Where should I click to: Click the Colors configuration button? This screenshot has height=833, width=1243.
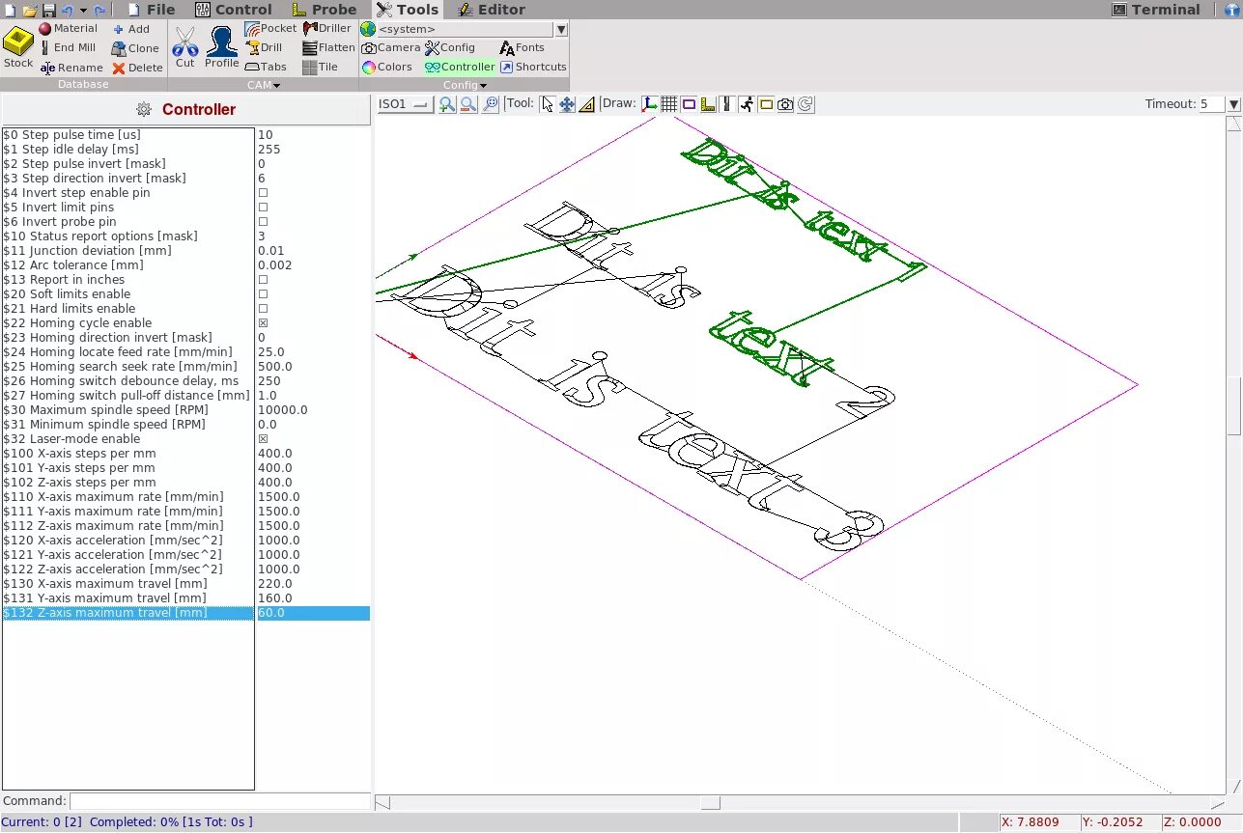click(x=387, y=67)
